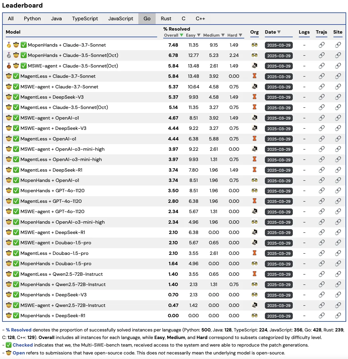The image size is (348, 359).
Task: Follow the % Resolved footnote link
Action: point(19,330)
